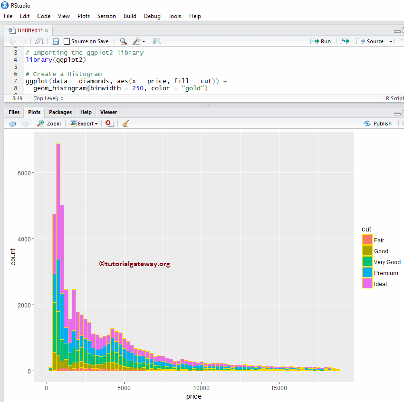Zoom the plot using the Zoom icon
The image size is (404, 402).
pyautogui.click(x=49, y=123)
